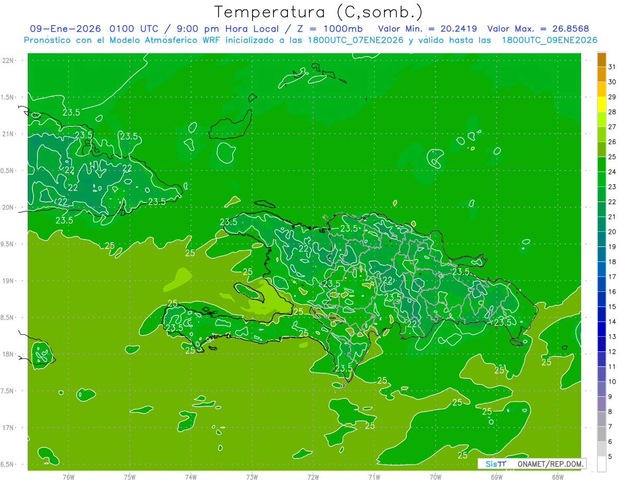The image size is (626, 484).
Task: Click the 'Valor Max. = 26.8568' text
Action: pos(538,29)
